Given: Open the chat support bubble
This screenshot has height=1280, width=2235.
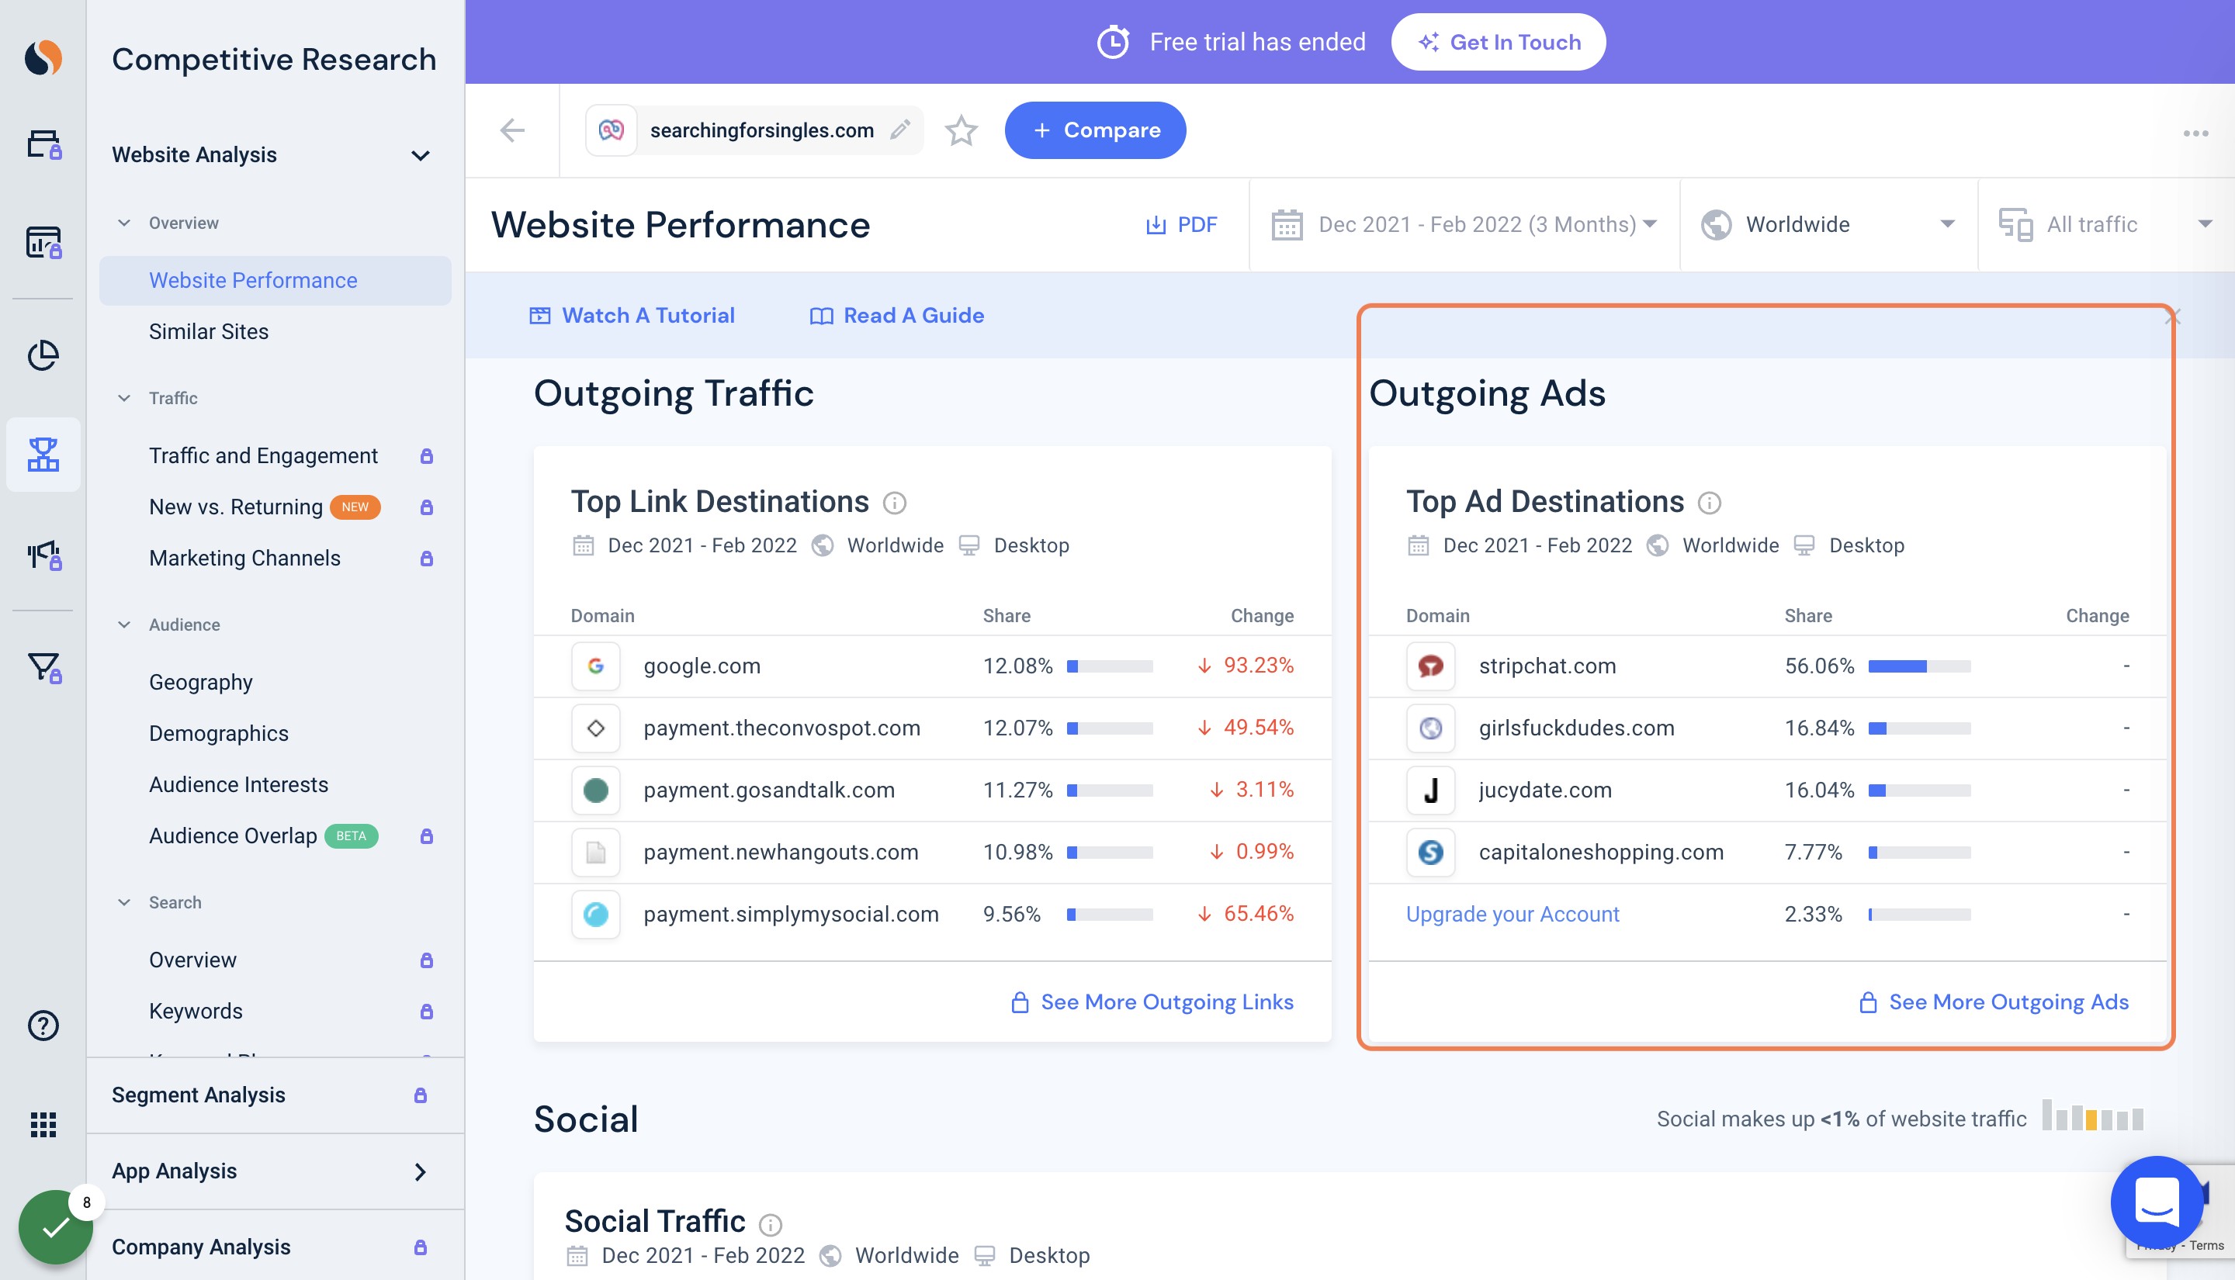Looking at the screenshot, I should pyautogui.click(x=2157, y=1202).
